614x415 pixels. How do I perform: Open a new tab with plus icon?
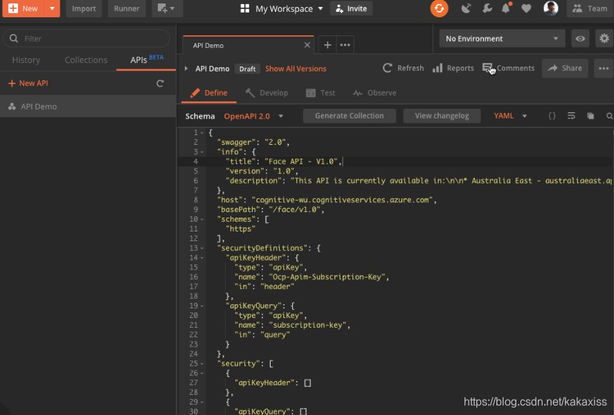pos(327,45)
